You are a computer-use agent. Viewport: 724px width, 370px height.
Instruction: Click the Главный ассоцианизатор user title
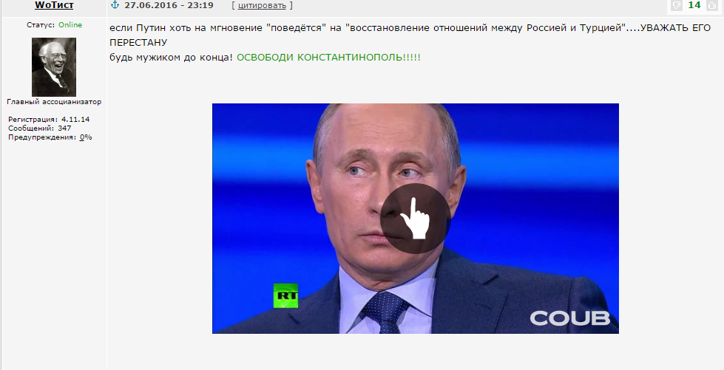point(54,101)
